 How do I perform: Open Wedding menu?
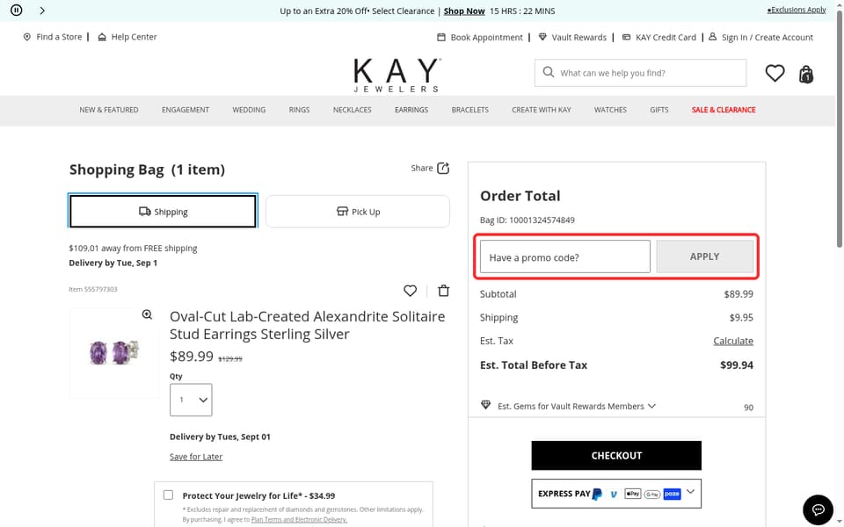[x=249, y=110]
